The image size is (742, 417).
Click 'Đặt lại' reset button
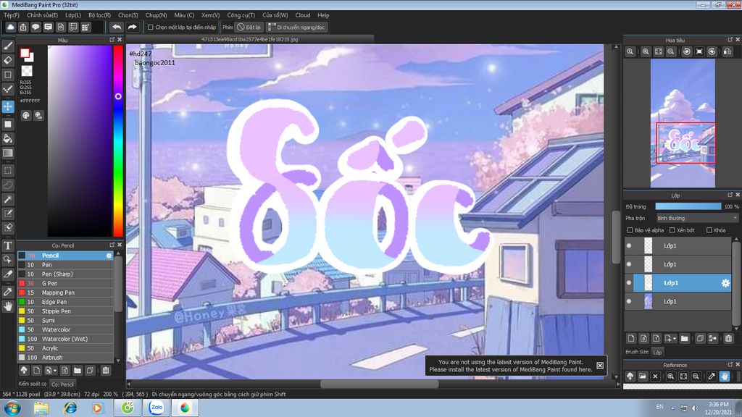coord(249,28)
